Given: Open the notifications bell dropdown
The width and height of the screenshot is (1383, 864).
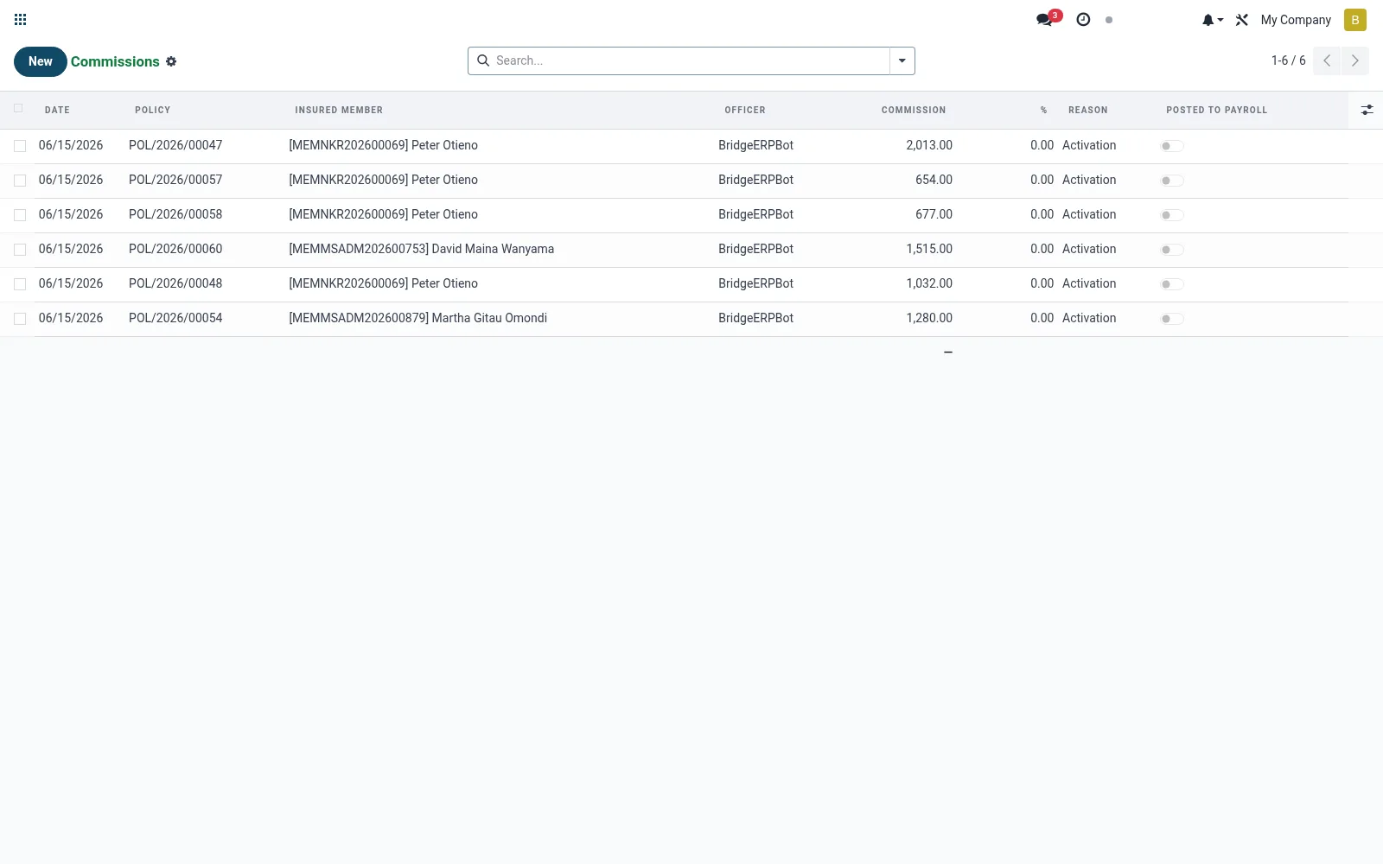Looking at the screenshot, I should [x=1212, y=20].
